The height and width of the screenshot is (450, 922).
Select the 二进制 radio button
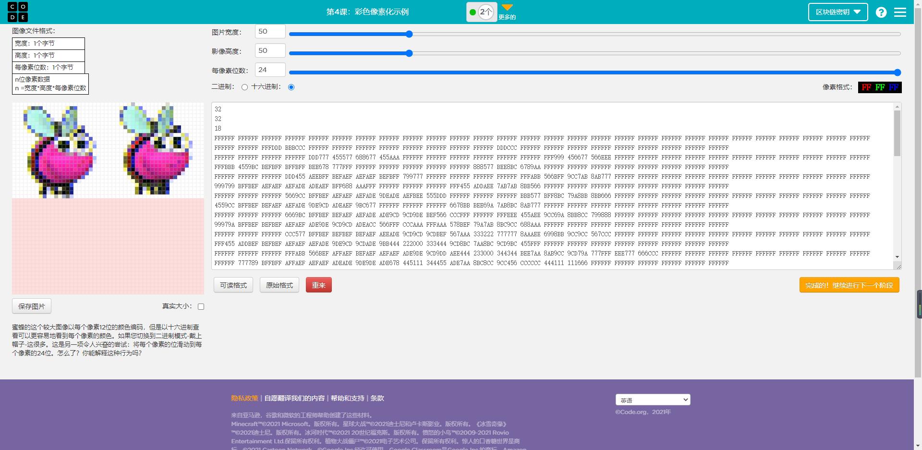tap(245, 87)
